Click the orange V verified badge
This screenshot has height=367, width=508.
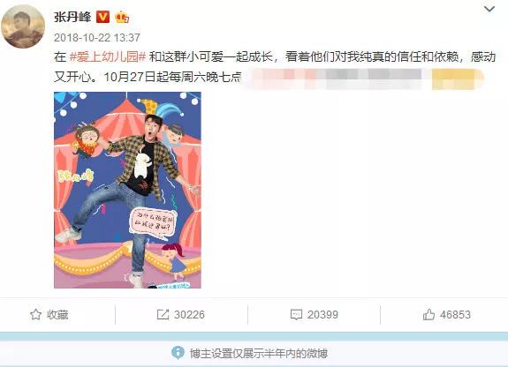click(x=103, y=17)
